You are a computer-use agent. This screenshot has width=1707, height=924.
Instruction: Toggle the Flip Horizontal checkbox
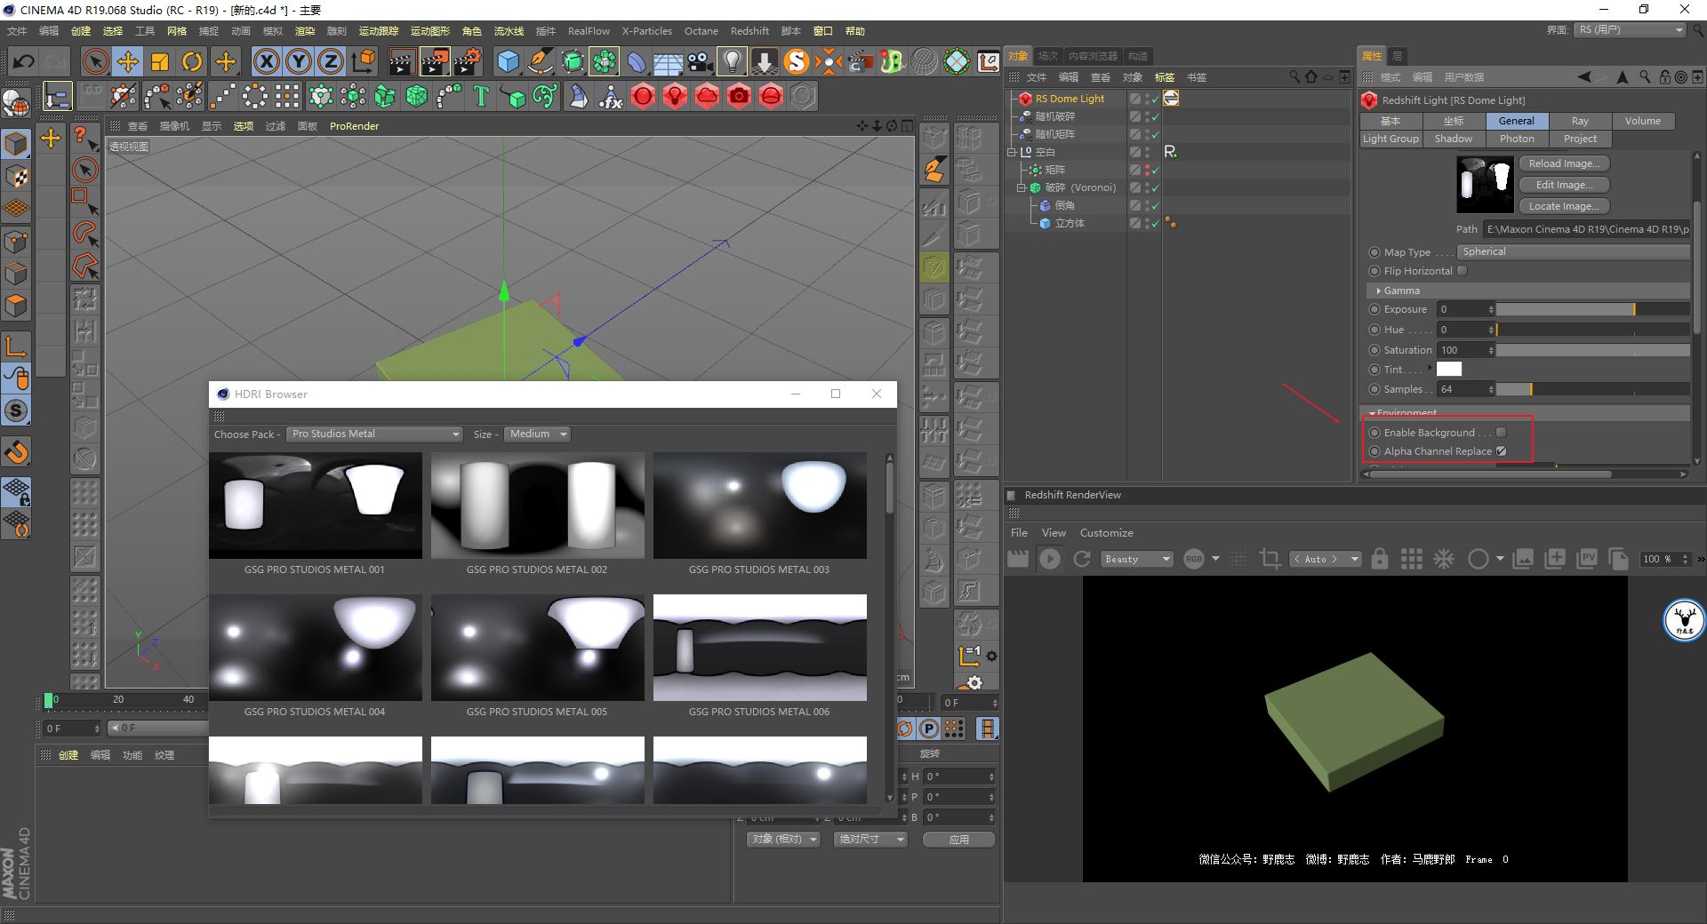1463,270
